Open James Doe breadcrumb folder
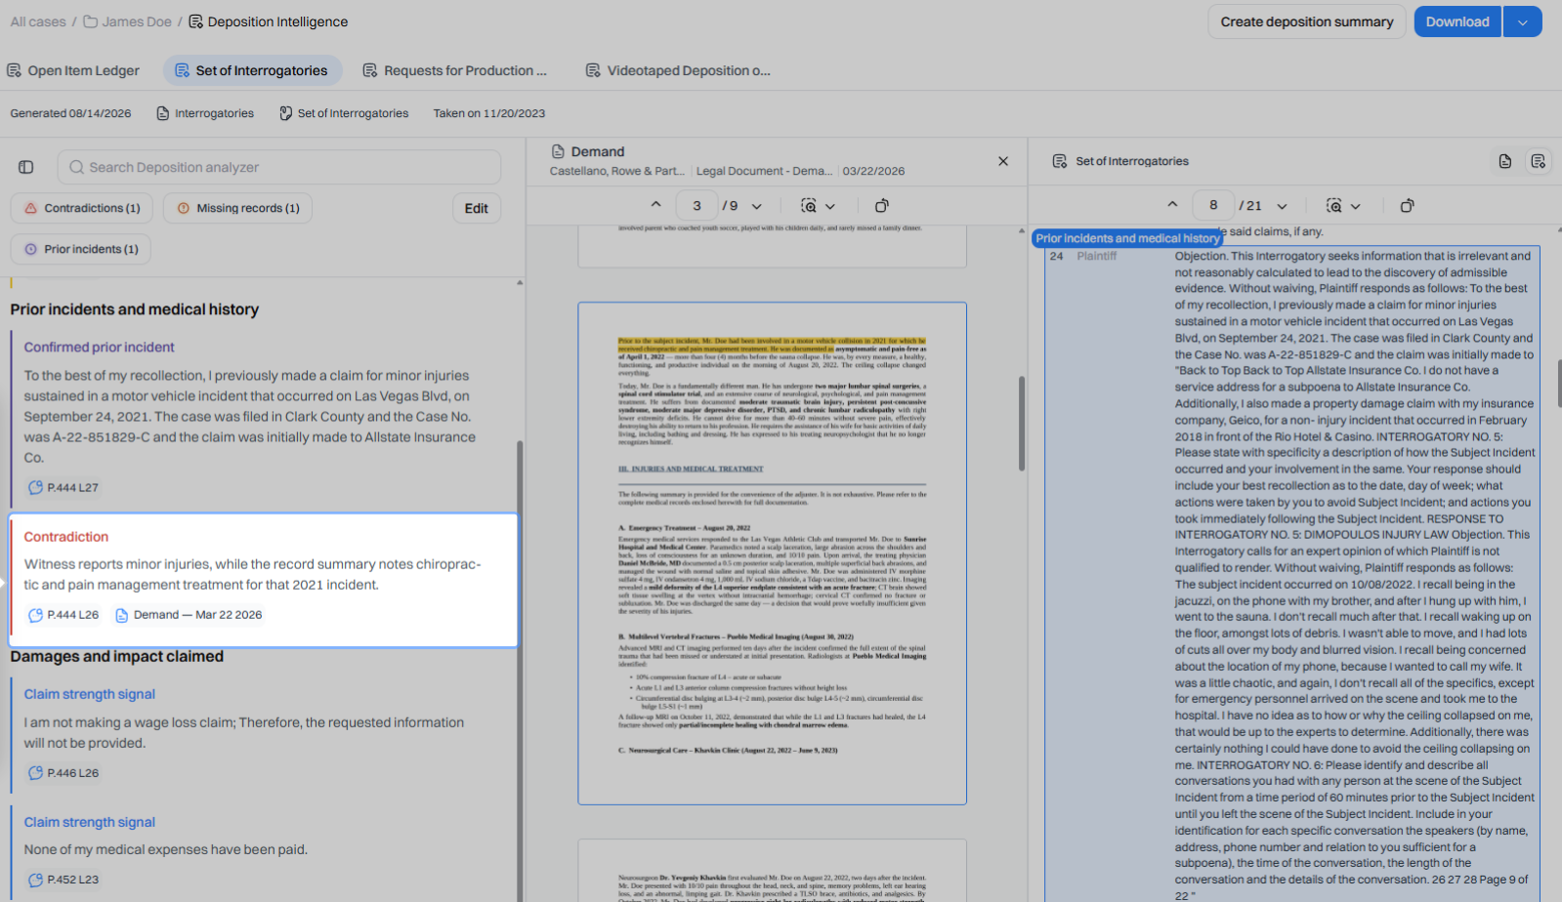 [127, 21]
